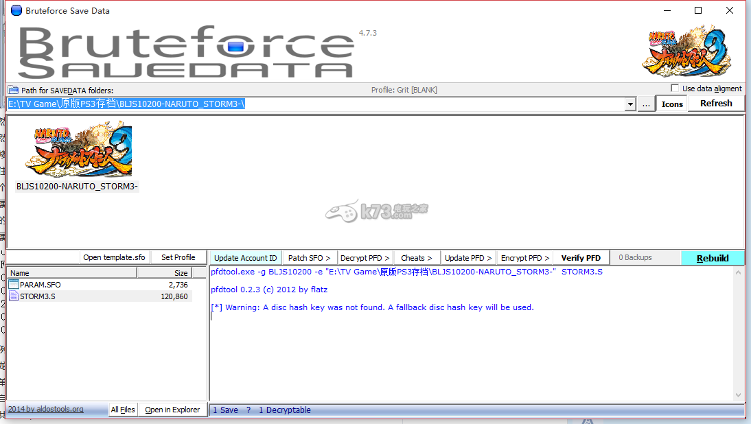
Task: Click the STORM3.S file icon
Action: [x=14, y=296]
